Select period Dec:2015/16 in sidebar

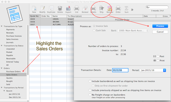click(x=15, y=97)
